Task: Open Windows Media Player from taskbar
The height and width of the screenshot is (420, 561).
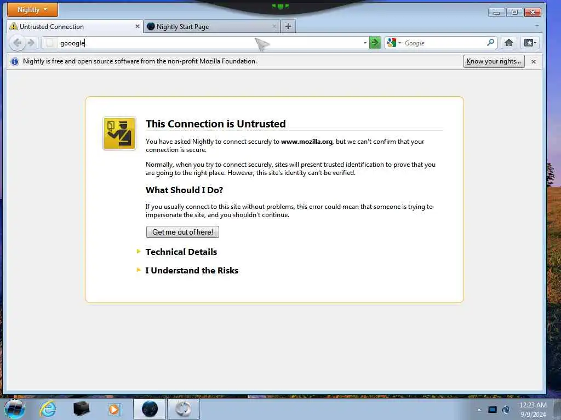Action: [114, 409]
